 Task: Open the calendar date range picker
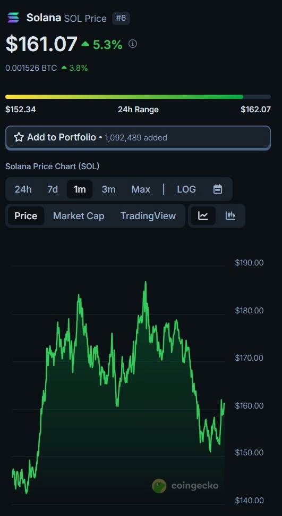click(218, 189)
